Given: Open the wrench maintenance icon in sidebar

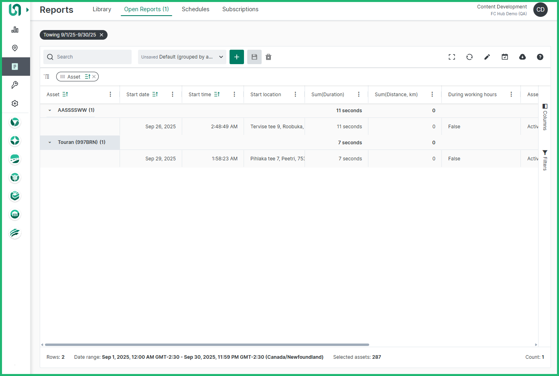Looking at the screenshot, I should pos(15,85).
